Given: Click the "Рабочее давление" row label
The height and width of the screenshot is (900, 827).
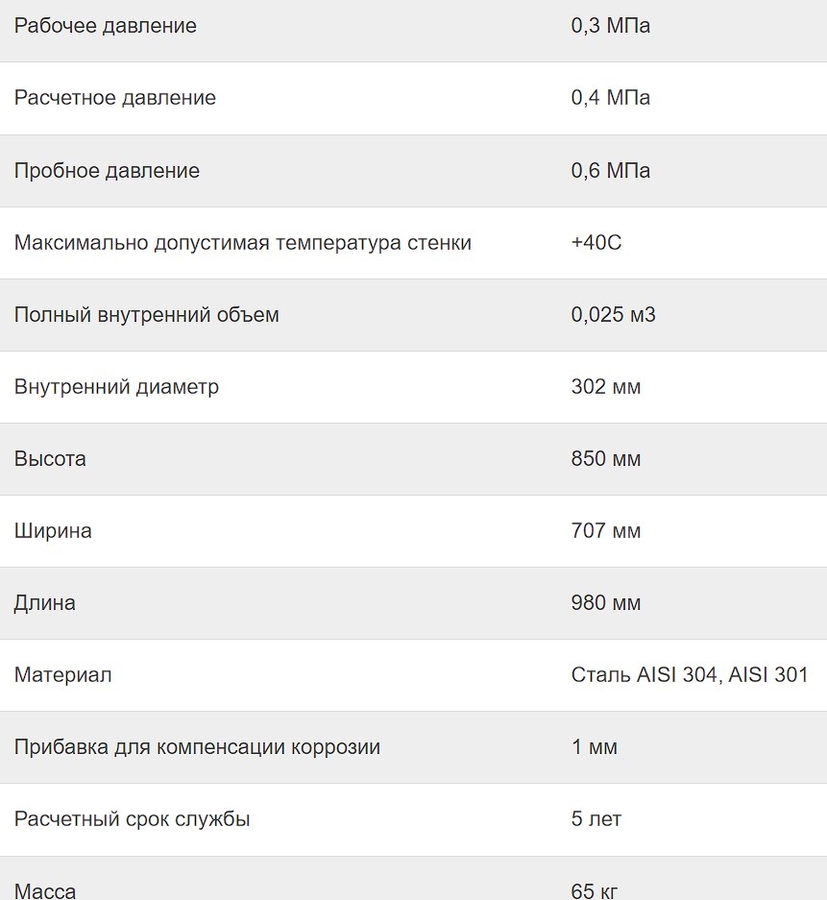Looking at the screenshot, I should [x=106, y=26].
